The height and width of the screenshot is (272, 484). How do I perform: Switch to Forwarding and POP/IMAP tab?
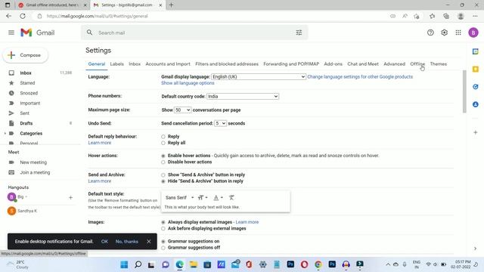[291, 63]
